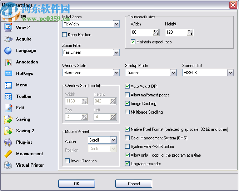
Task: Click the thumbnail Height spinner arrows
Action: (190, 32)
